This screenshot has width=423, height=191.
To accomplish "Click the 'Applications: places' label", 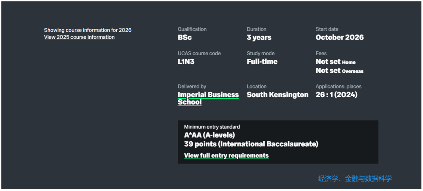I will 338,86.
